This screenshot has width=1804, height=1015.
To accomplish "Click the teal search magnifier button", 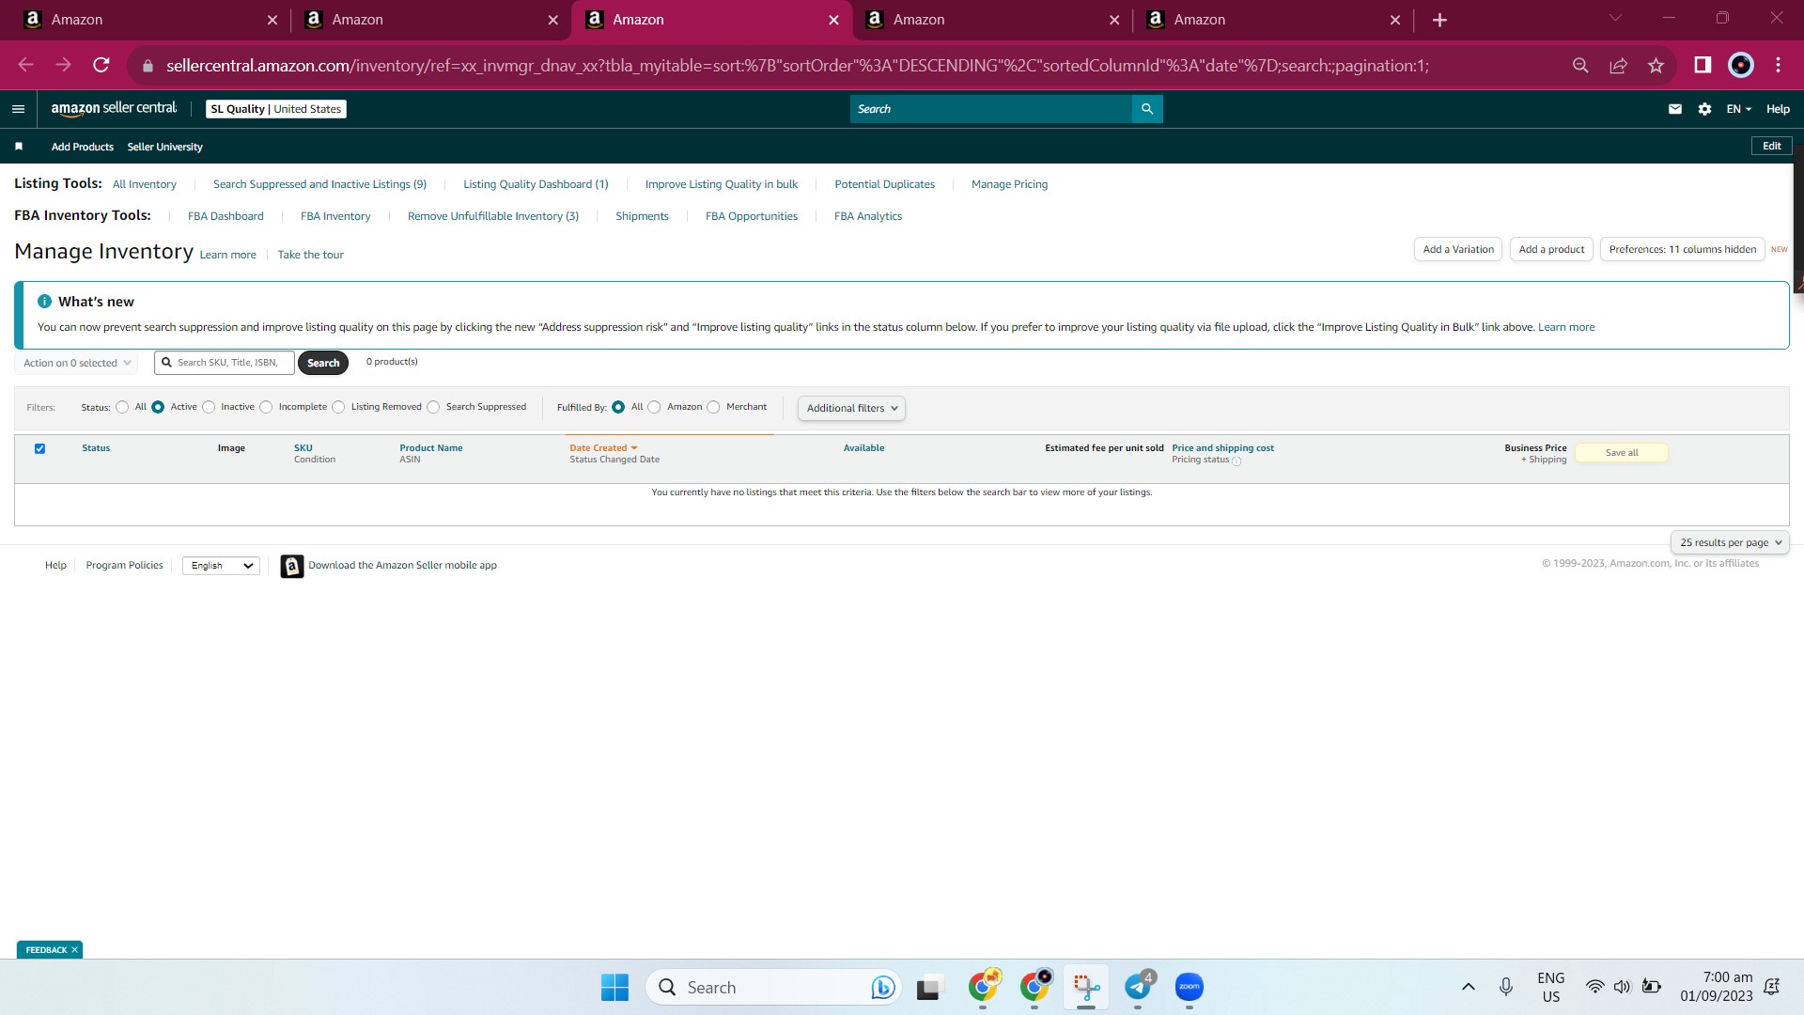I will [1147, 109].
